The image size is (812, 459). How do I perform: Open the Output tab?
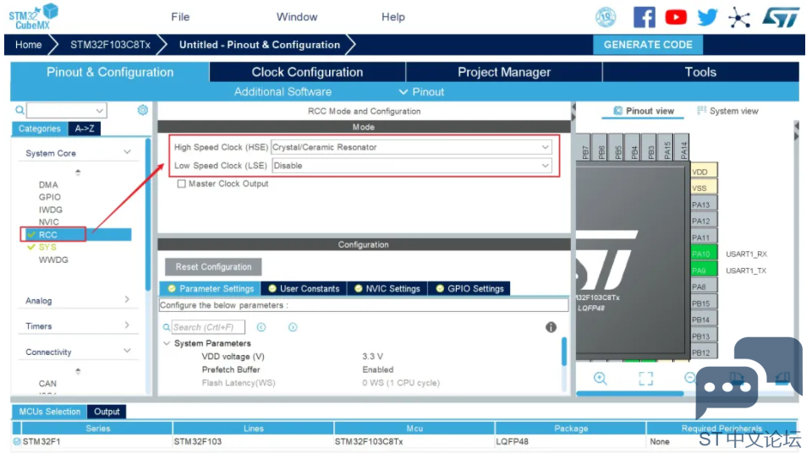(x=107, y=412)
